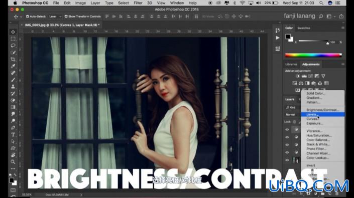354x198 pixels.
Task: Select the Blur tool
Action: [x=13, y=114]
